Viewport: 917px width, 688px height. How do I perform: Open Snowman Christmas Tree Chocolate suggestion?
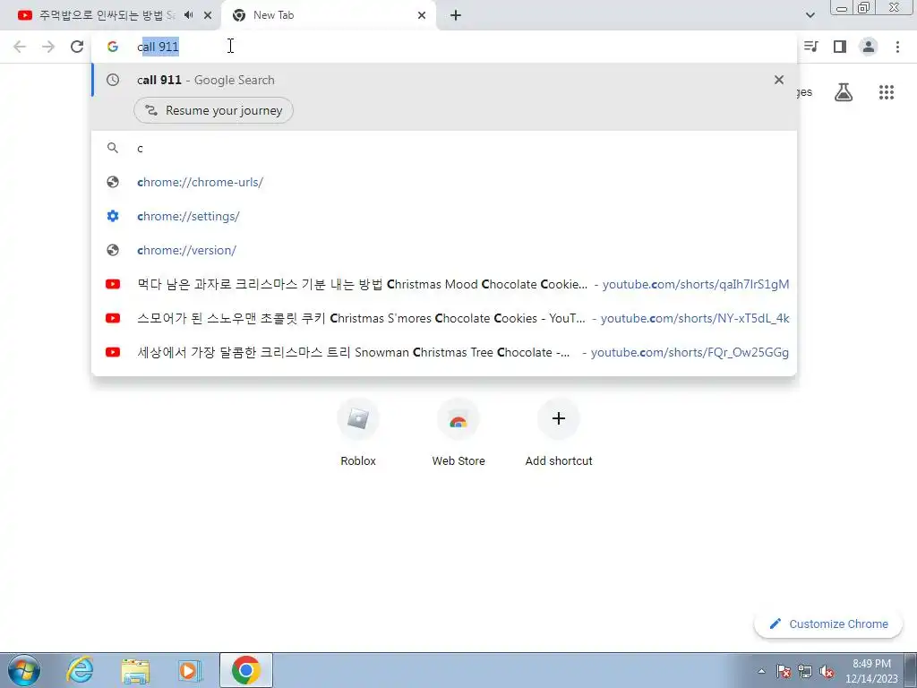point(444,351)
